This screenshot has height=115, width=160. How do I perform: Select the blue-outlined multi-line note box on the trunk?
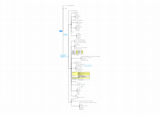64,56
